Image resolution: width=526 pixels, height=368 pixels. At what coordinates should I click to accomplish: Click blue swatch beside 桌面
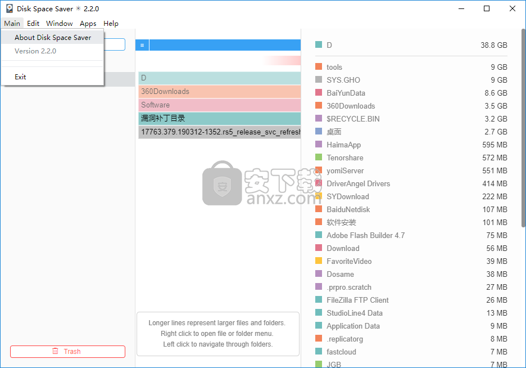(319, 131)
